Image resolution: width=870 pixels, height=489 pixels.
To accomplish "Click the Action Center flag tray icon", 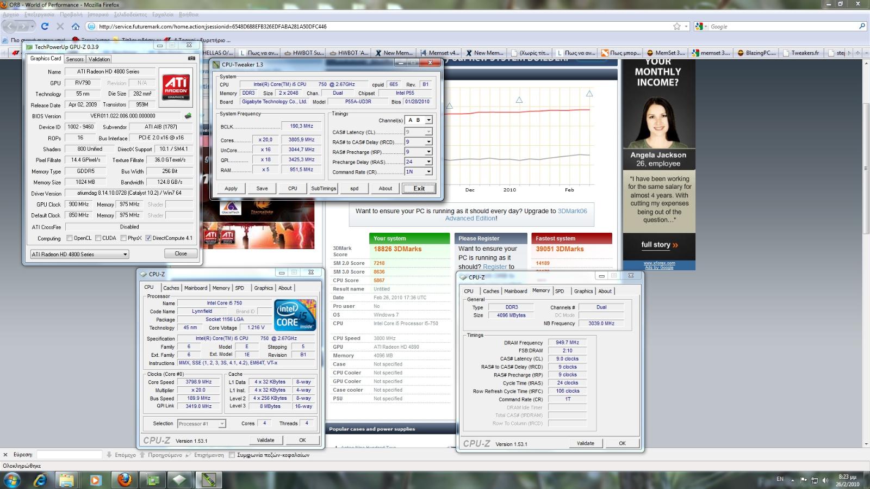I will [x=804, y=480].
